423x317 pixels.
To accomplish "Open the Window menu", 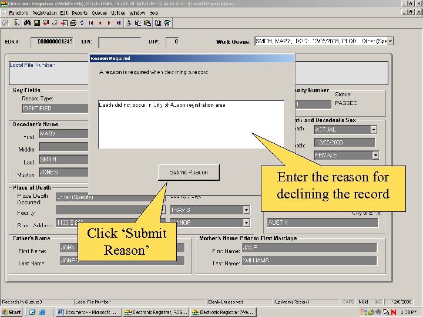I will point(137,13).
